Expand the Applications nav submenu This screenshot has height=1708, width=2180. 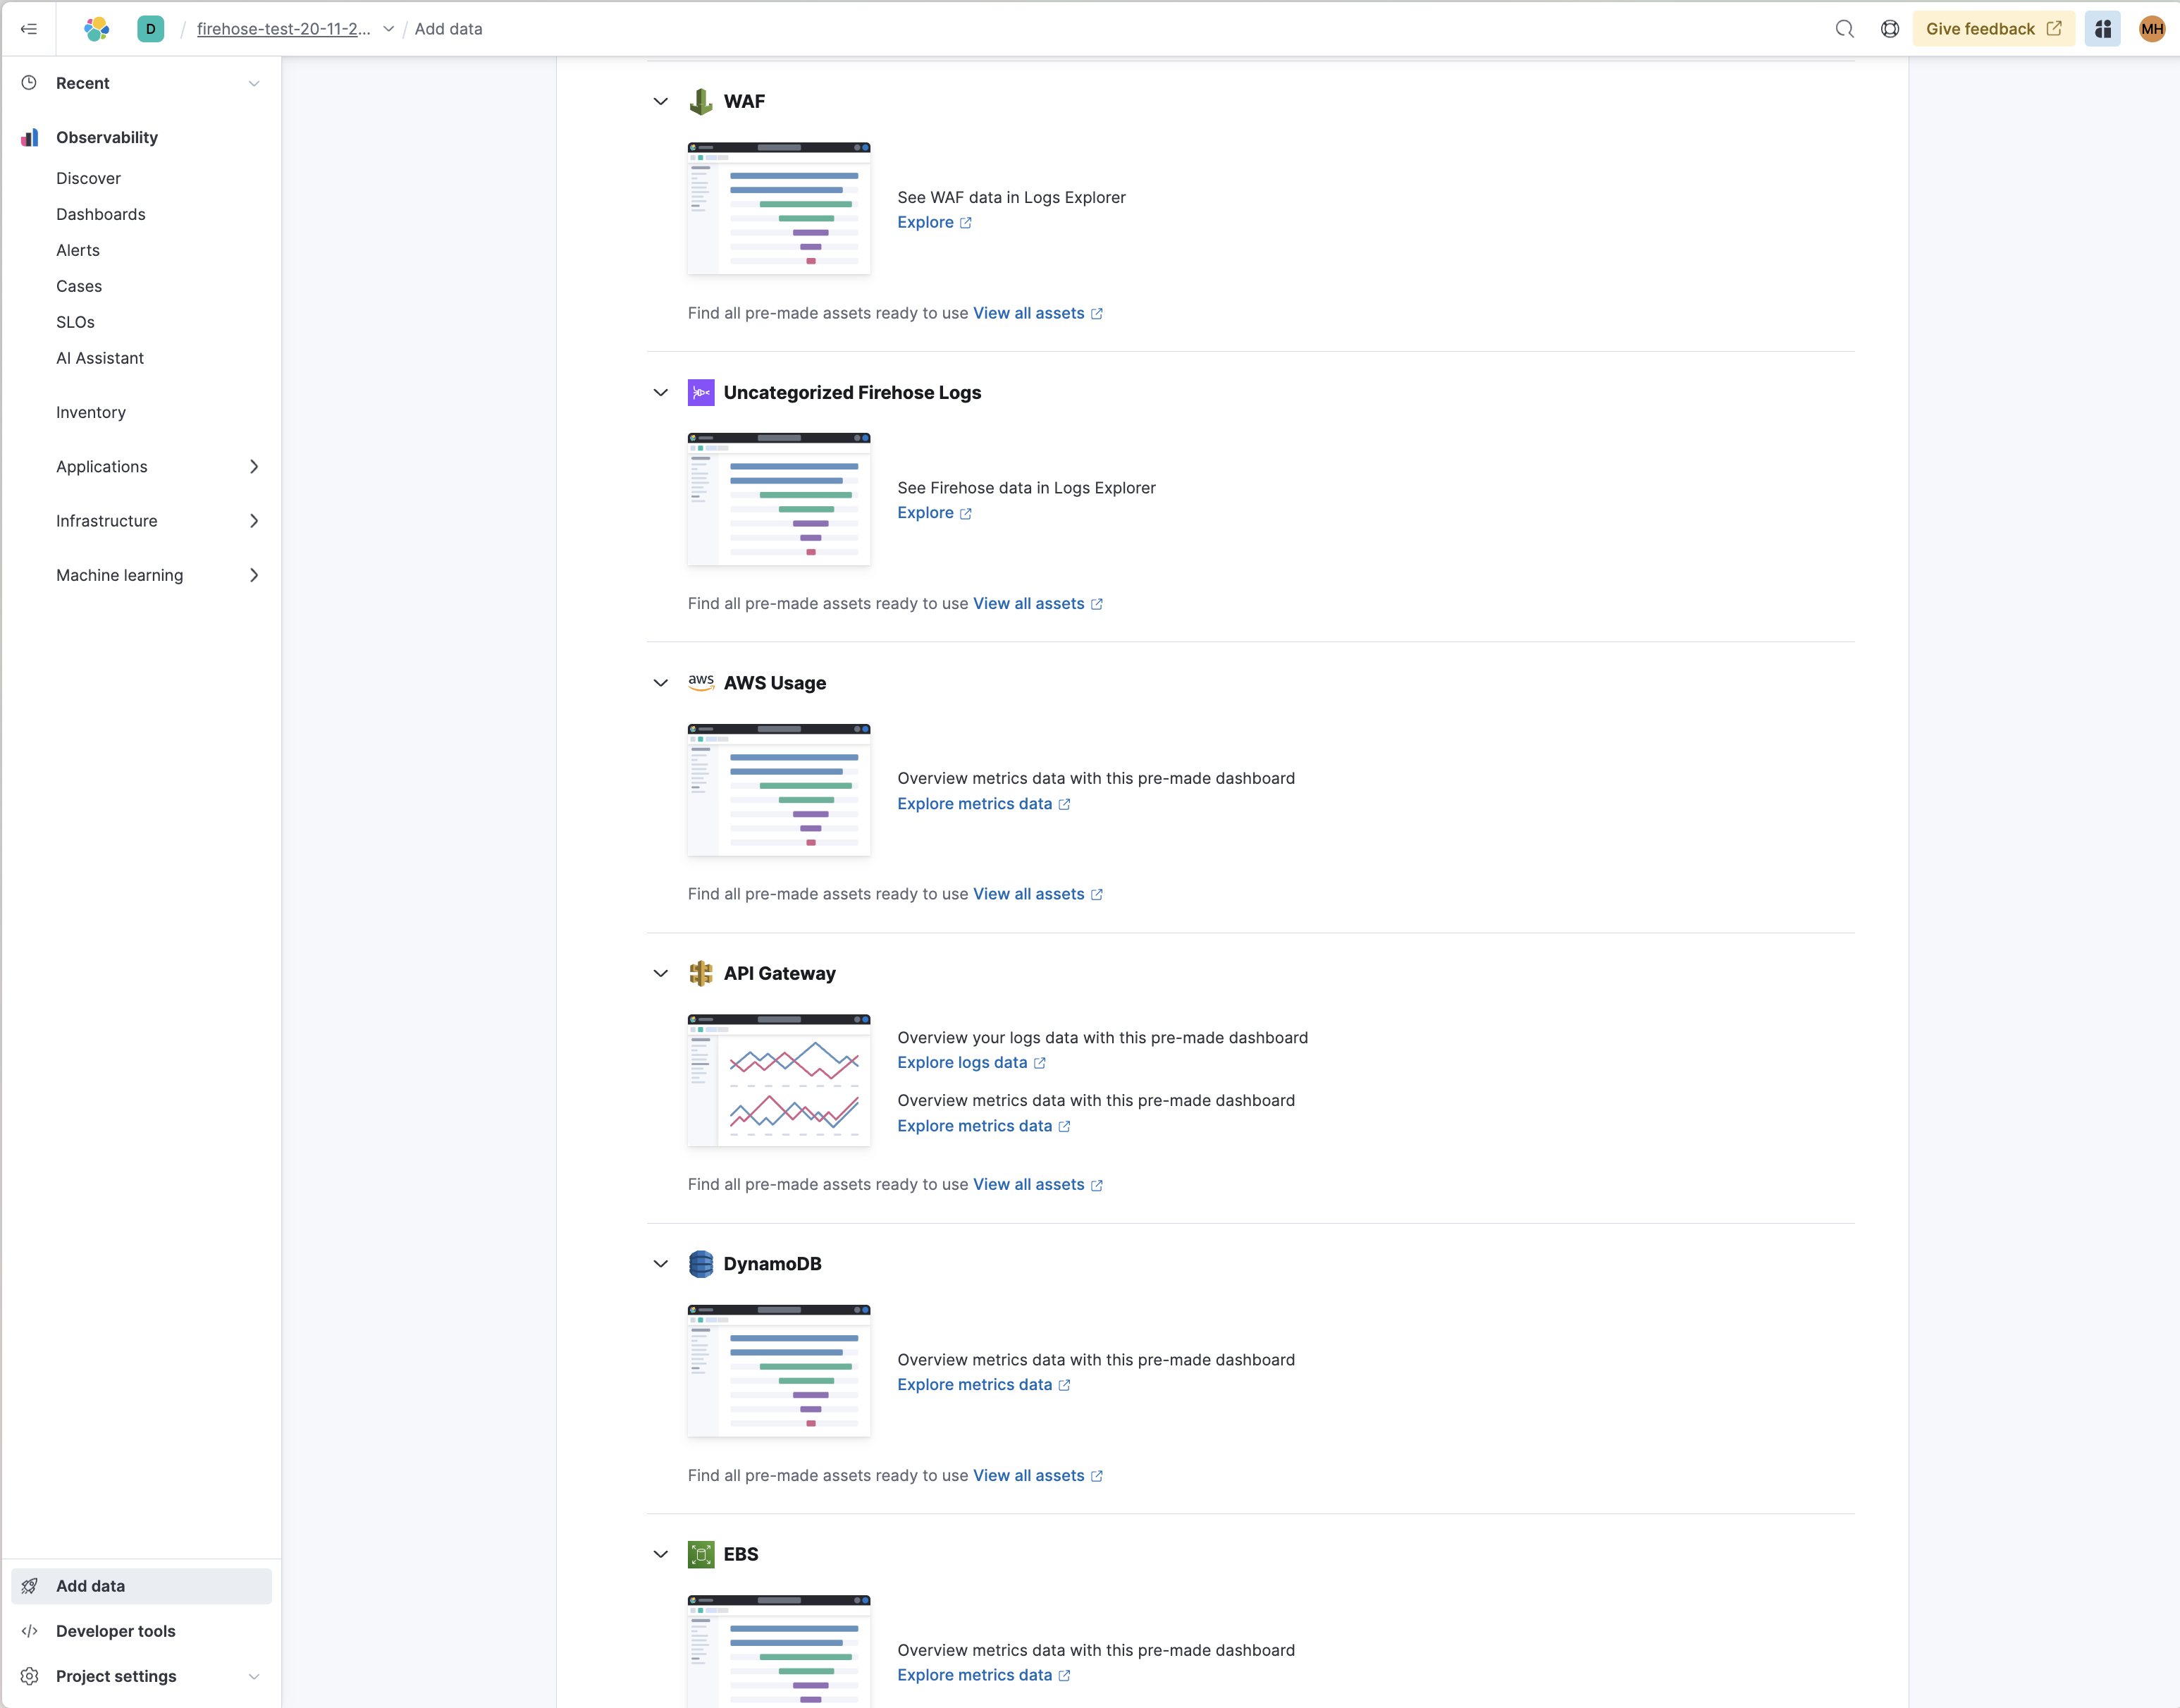tap(253, 467)
